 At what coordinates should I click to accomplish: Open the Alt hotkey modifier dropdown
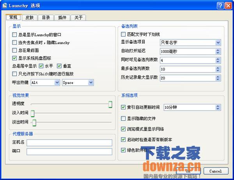point(57,83)
